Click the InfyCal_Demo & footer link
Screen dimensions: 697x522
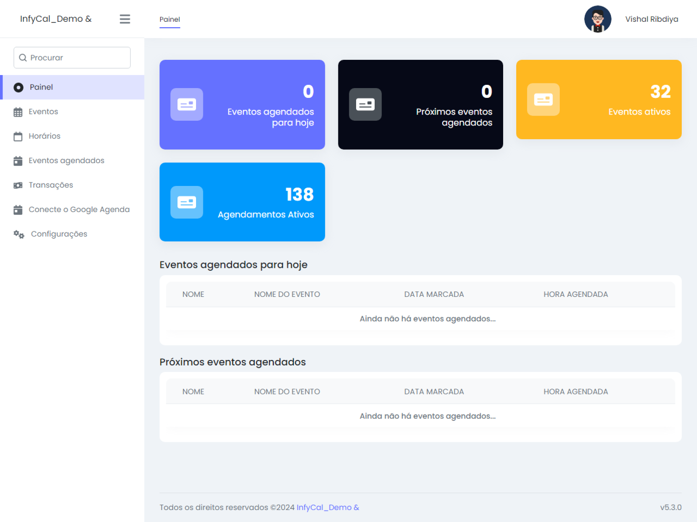(327, 507)
